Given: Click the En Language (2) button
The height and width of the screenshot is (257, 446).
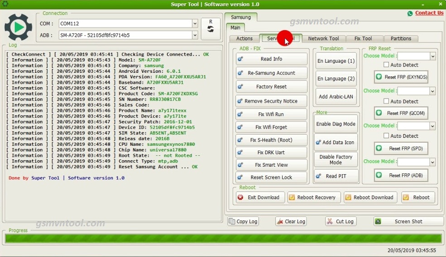Looking at the screenshot, I should pos(336,79).
